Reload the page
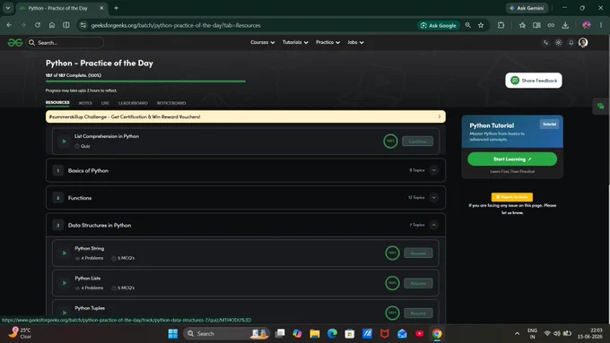The width and height of the screenshot is (610, 343). coord(38,25)
